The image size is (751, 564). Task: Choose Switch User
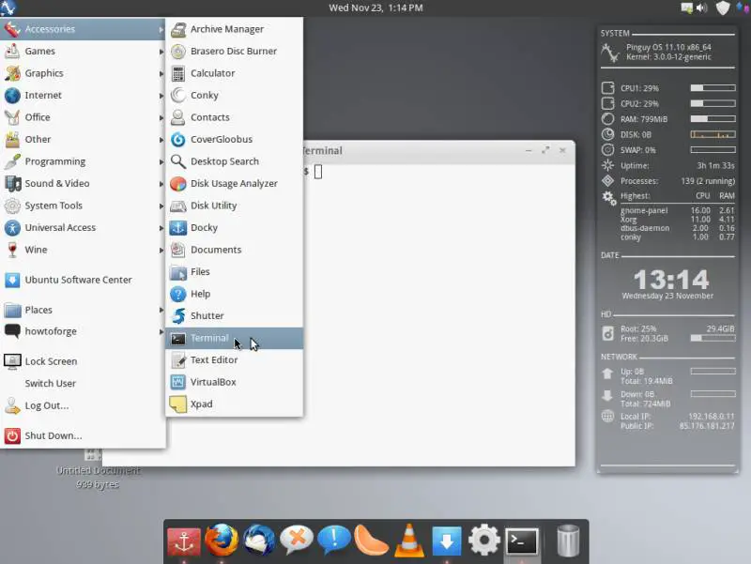point(83,384)
